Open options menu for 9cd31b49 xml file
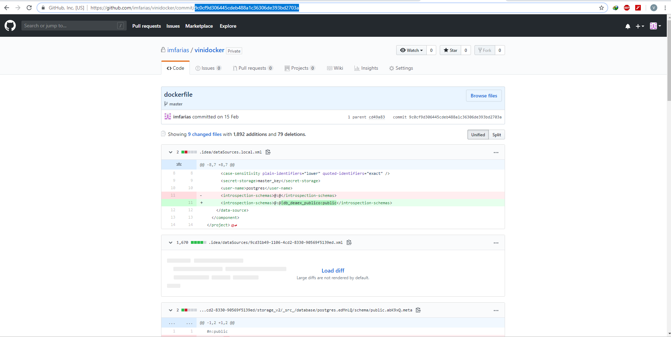Image resolution: width=671 pixels, height=337 pixels. (x=496, y=243)
